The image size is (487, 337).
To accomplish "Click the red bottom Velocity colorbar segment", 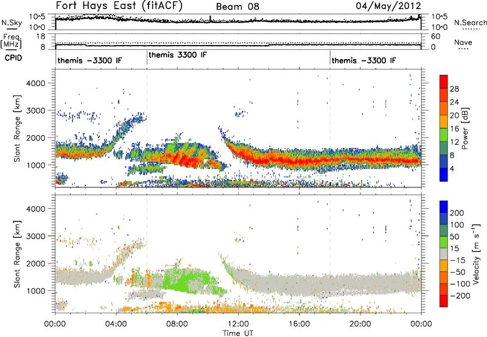I will [x=444, y=301].
